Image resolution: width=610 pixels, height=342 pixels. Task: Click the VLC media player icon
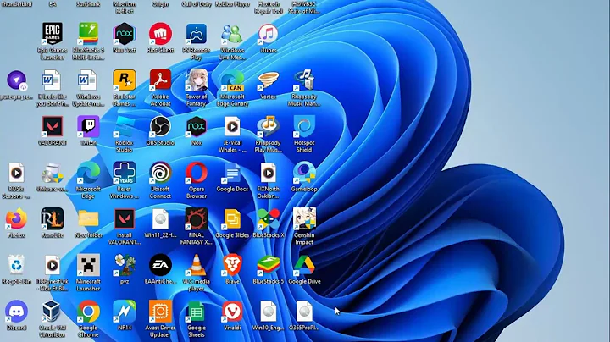(196, 265)
